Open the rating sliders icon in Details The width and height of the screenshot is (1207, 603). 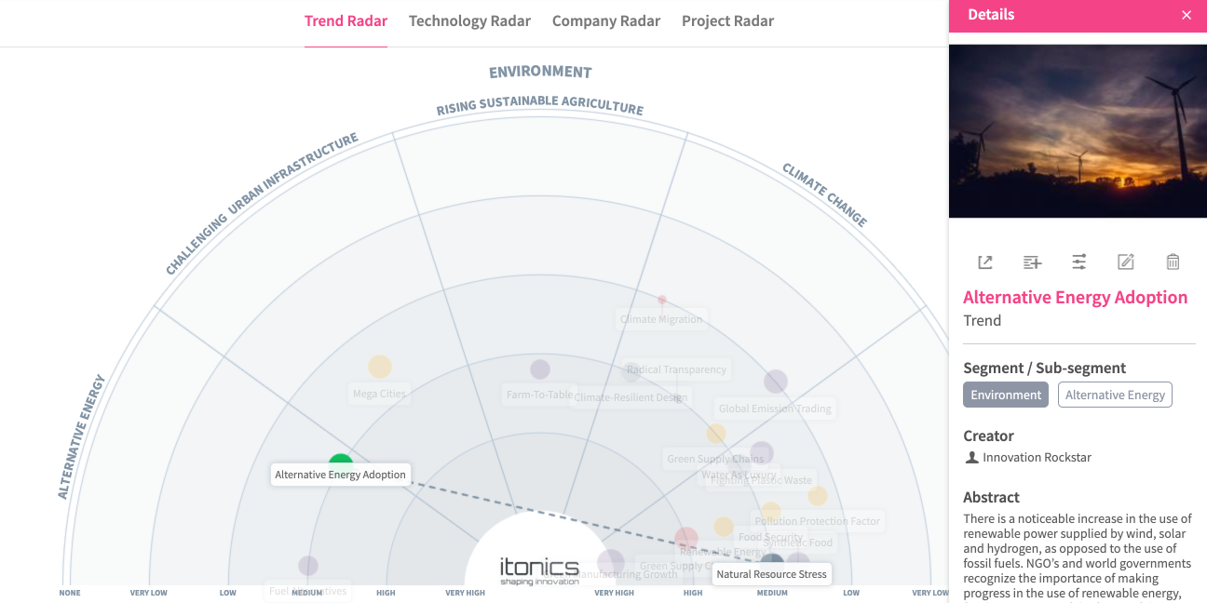pyautogui.click(x=1078, y=262)
